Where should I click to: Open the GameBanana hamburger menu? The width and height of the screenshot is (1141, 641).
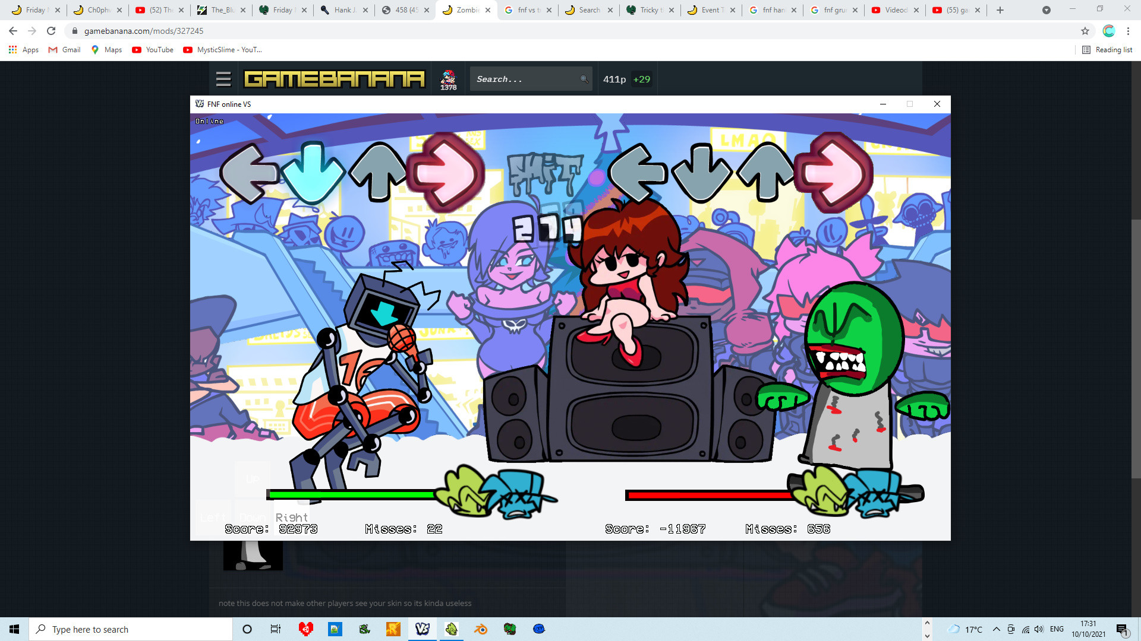tap(222, 78)
